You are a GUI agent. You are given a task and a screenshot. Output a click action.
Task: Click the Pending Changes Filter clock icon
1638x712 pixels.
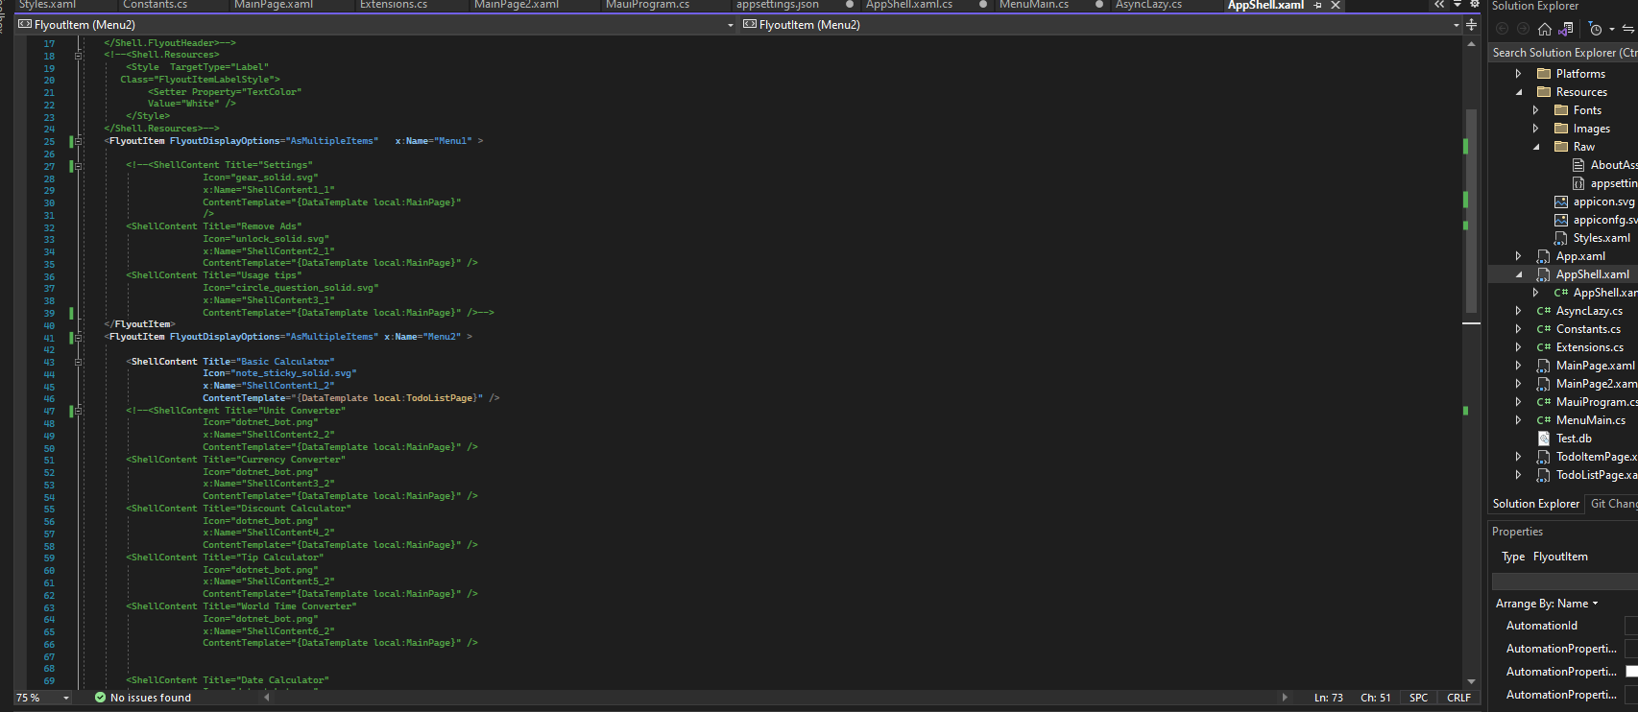[x=1596, y=29]
